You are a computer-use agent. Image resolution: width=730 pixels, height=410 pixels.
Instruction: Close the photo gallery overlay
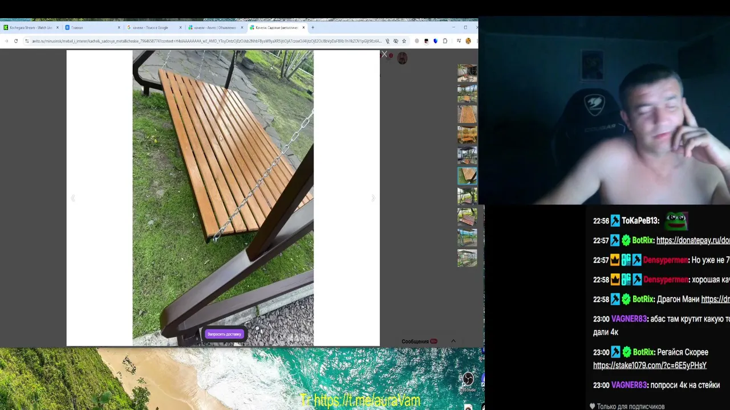pos(384,55)
